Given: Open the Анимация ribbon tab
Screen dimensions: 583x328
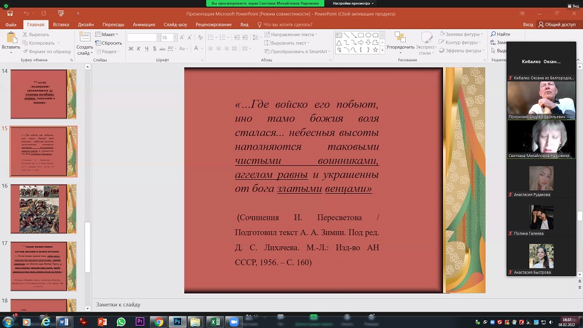Looking at the screenshot, I should (143, 25).
